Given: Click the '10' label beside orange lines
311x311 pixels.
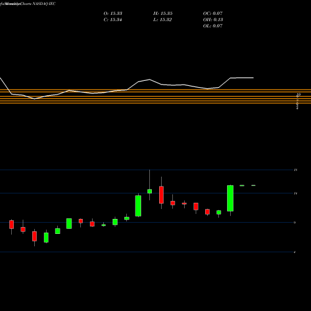Looking at the screenshot, I should point(299,95).
